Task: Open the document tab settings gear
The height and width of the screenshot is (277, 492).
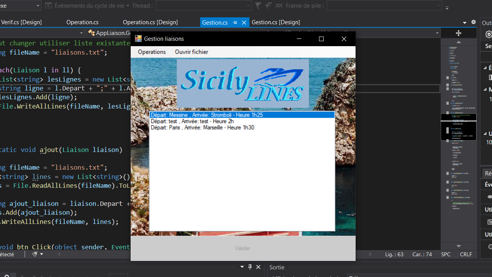Action: click(474, 22)
